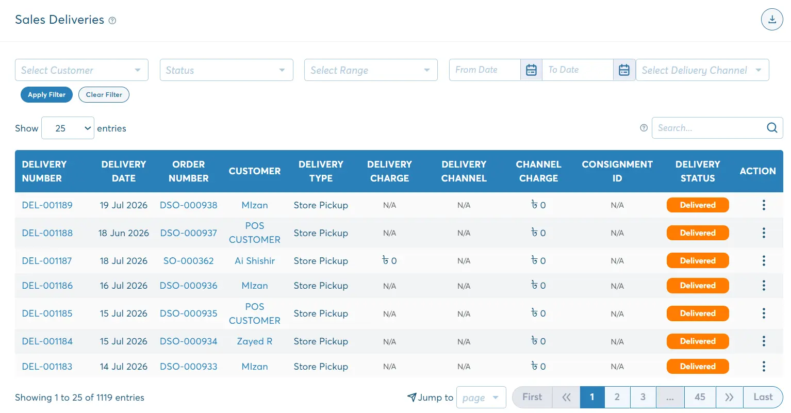Open action menu for DEL-001186
Screen dimensions: 791x413
point(764,286)
